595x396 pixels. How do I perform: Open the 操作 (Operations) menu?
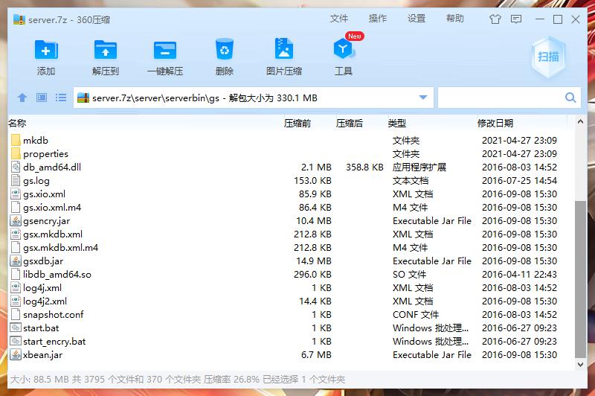tap(378, 19)
